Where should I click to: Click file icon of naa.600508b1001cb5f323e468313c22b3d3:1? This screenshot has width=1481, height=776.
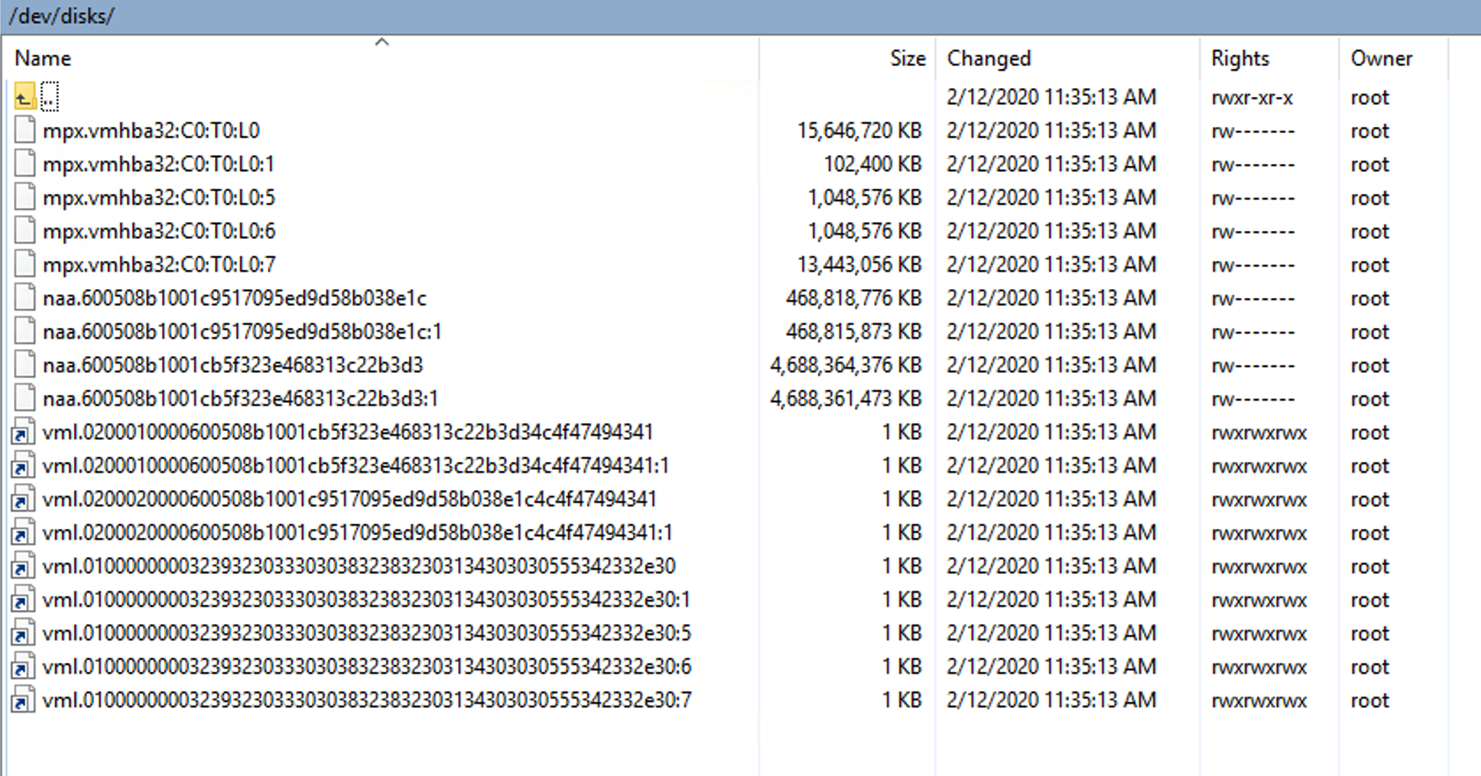coord(25,399)
